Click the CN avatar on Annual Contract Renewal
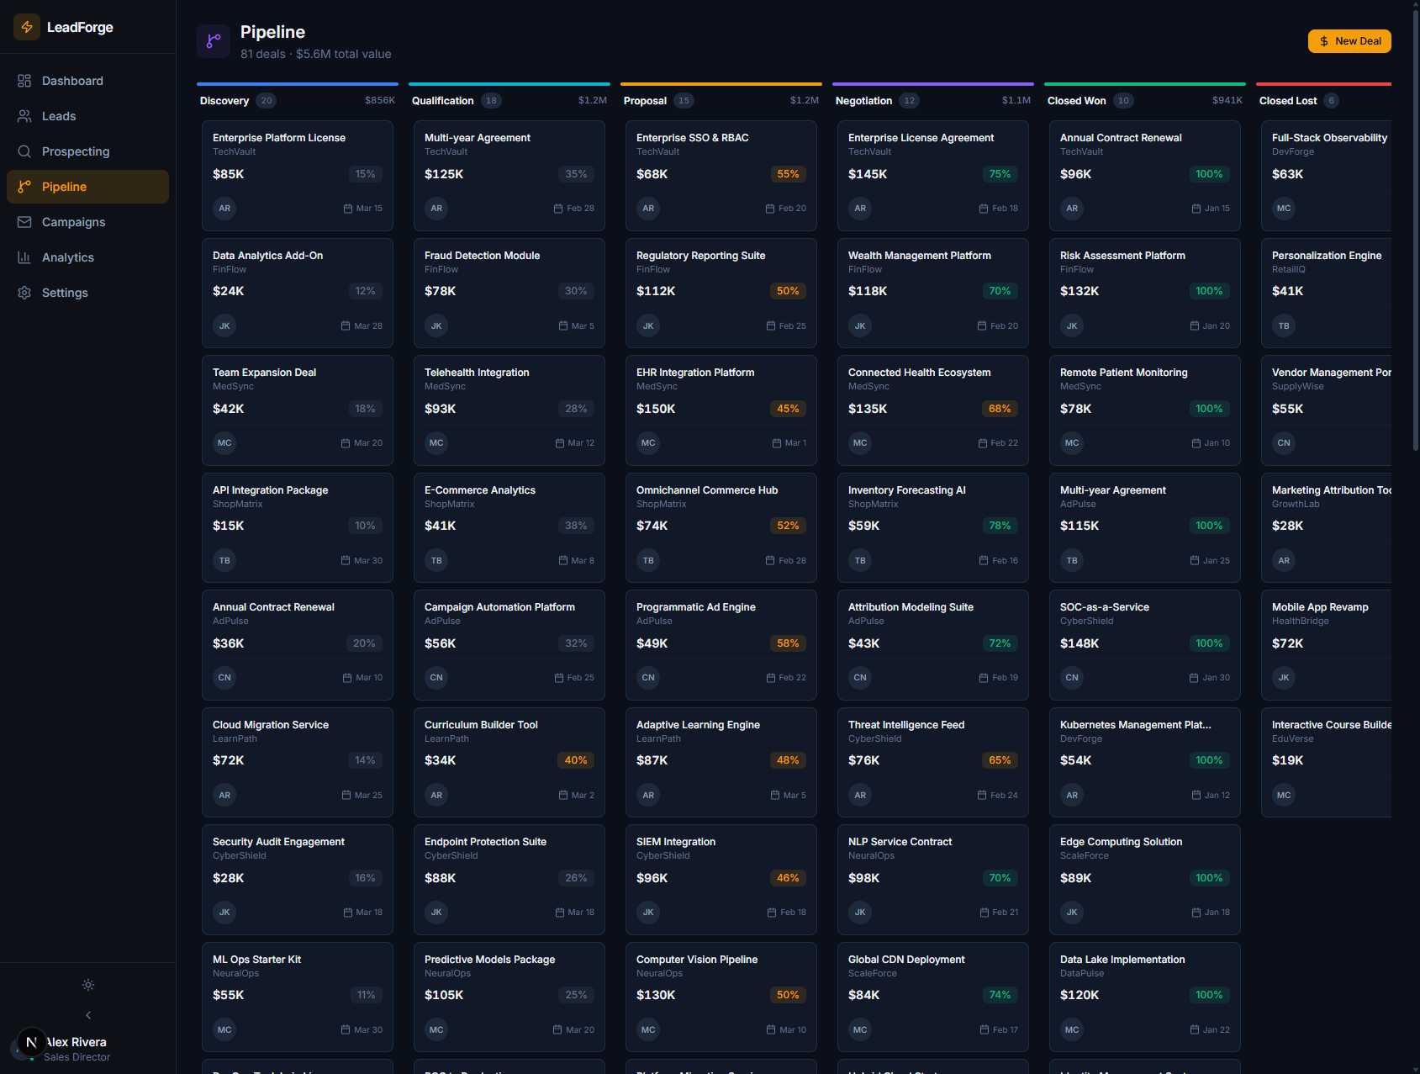The image size is (1420, 1074). click(x=224, y=677)
